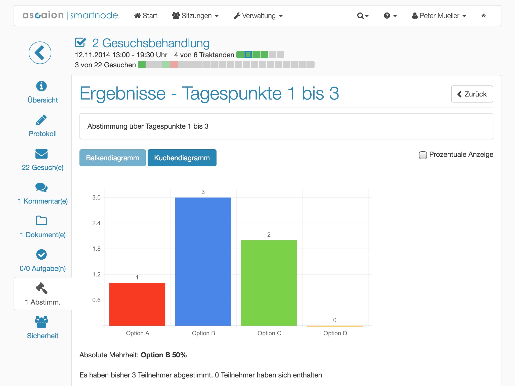Open the search magnifier dropdown
This screenshot has width=515, height=386.
coord(363,16)
